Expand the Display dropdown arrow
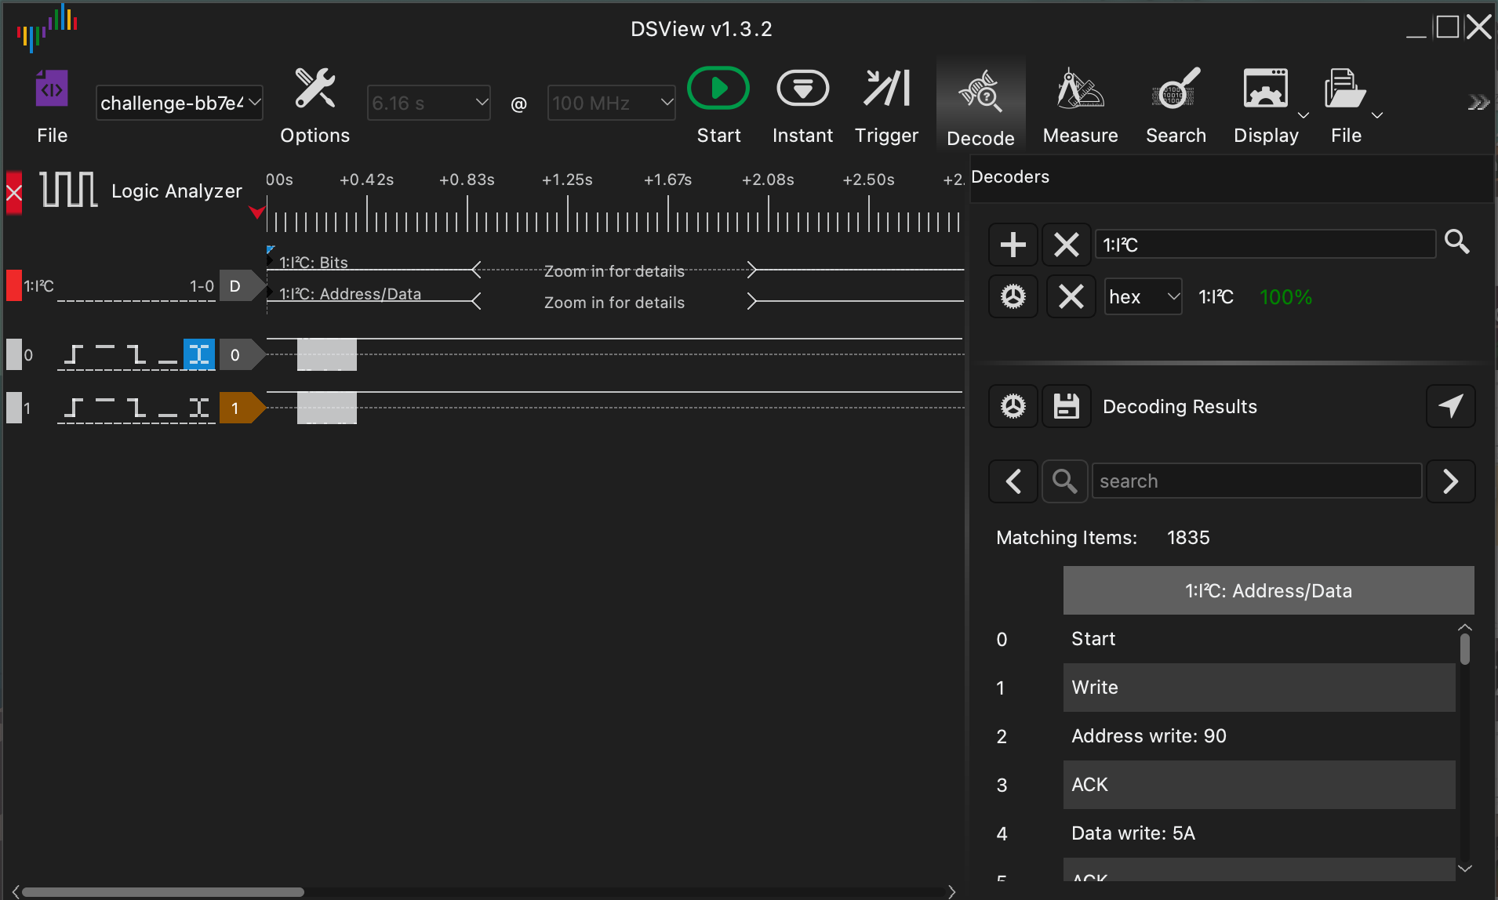 pos(1303,115)
